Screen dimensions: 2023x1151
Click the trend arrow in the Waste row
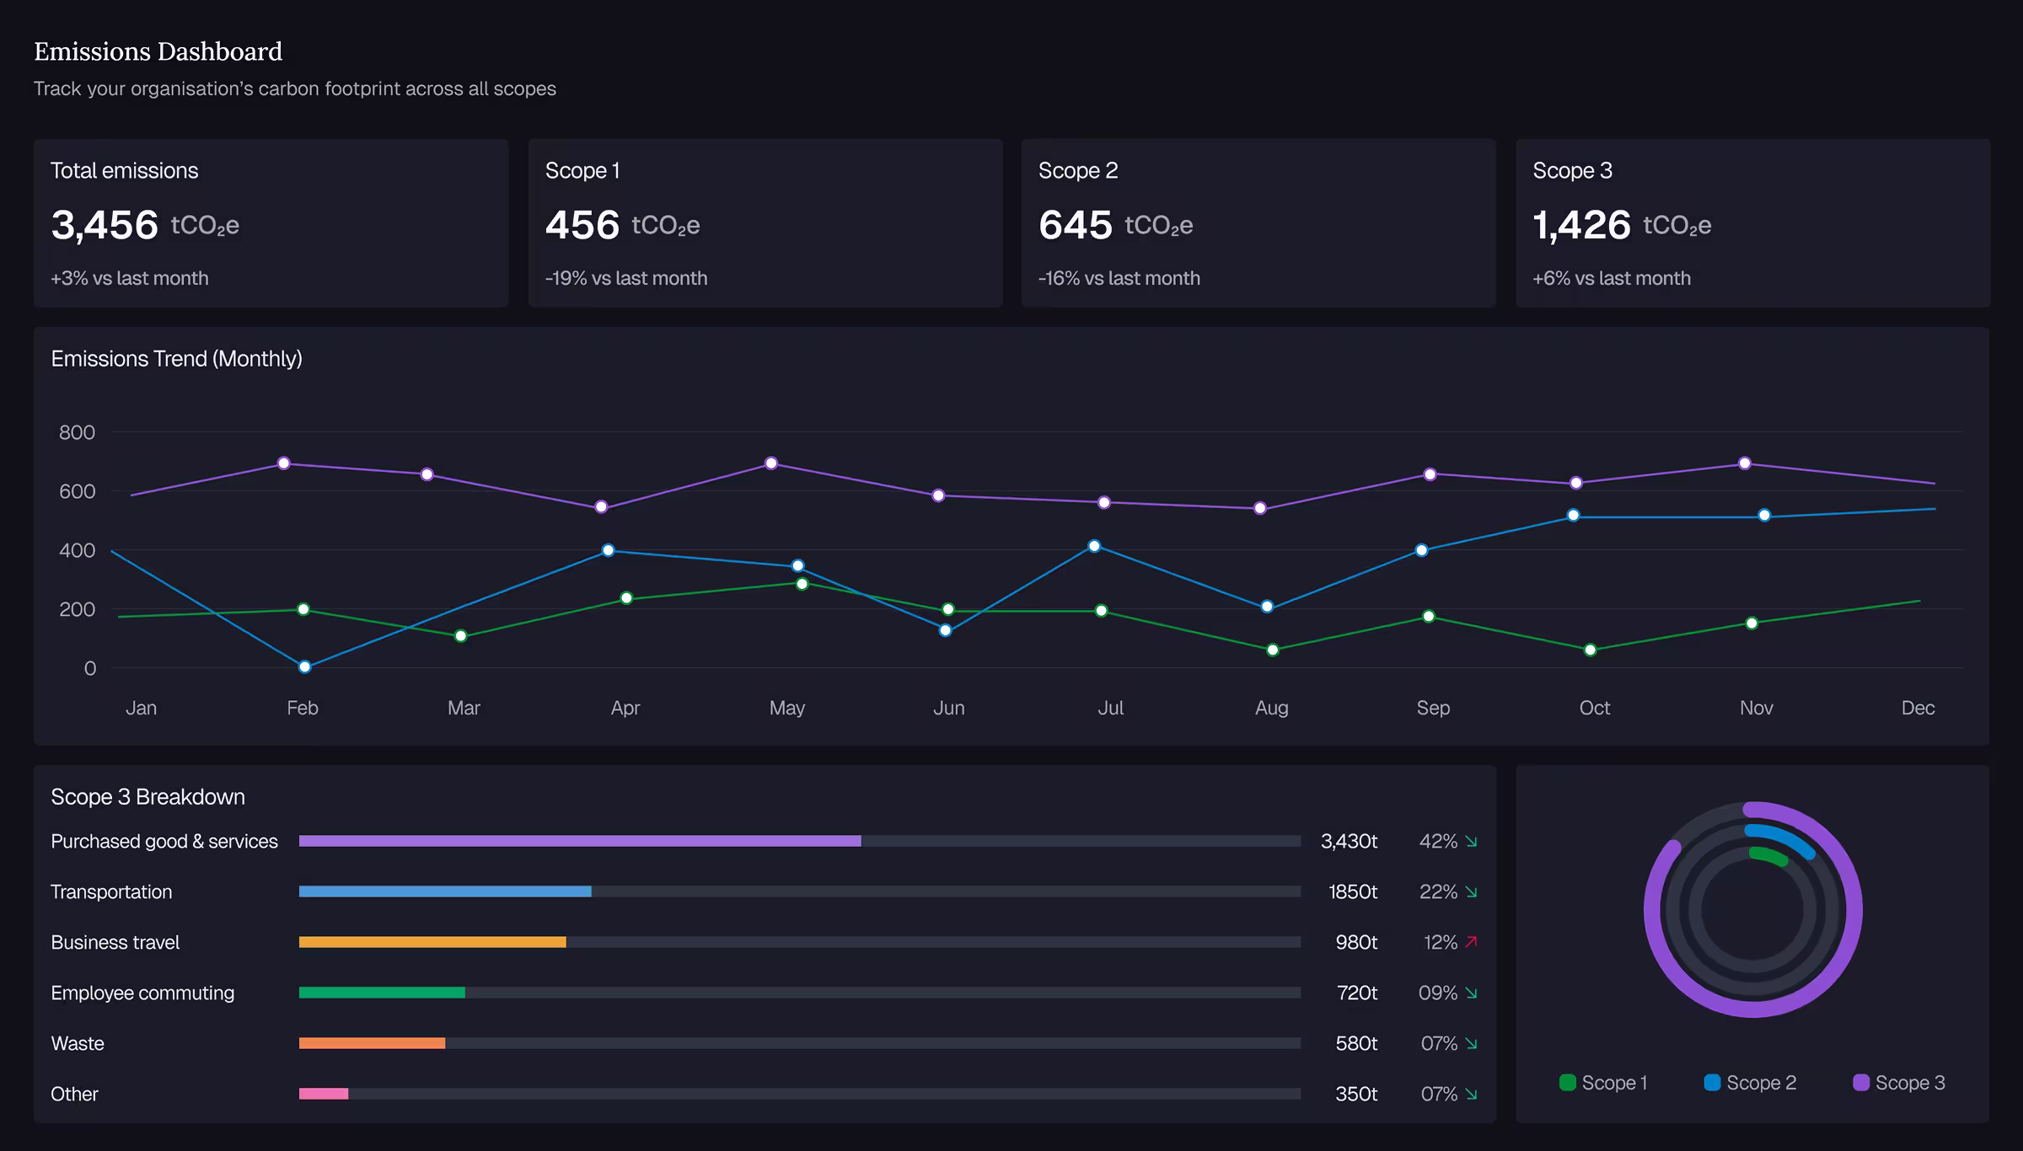click(1471, 1043)
